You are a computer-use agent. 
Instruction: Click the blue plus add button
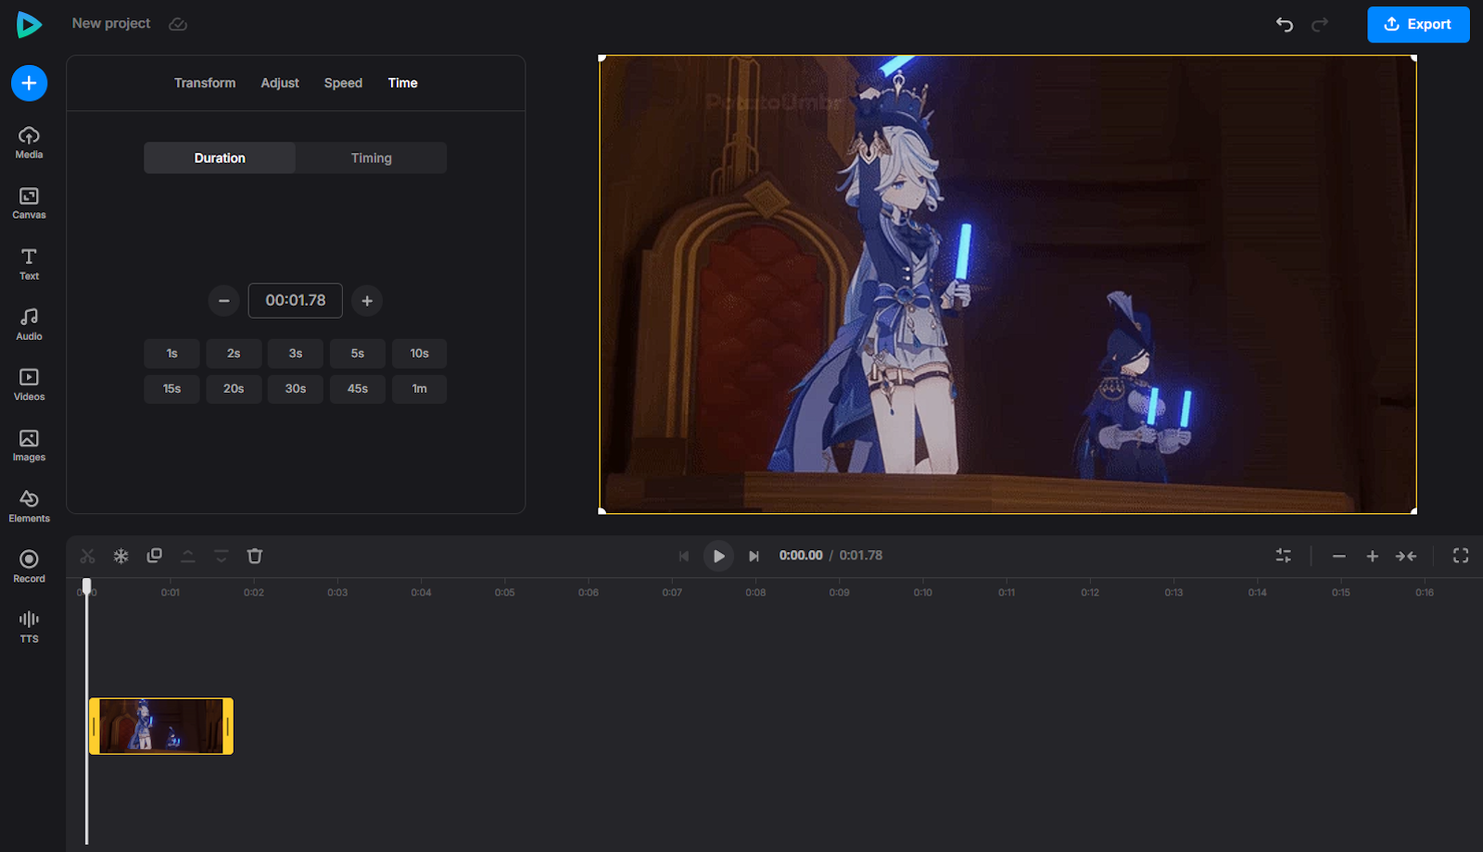[29, 83]
